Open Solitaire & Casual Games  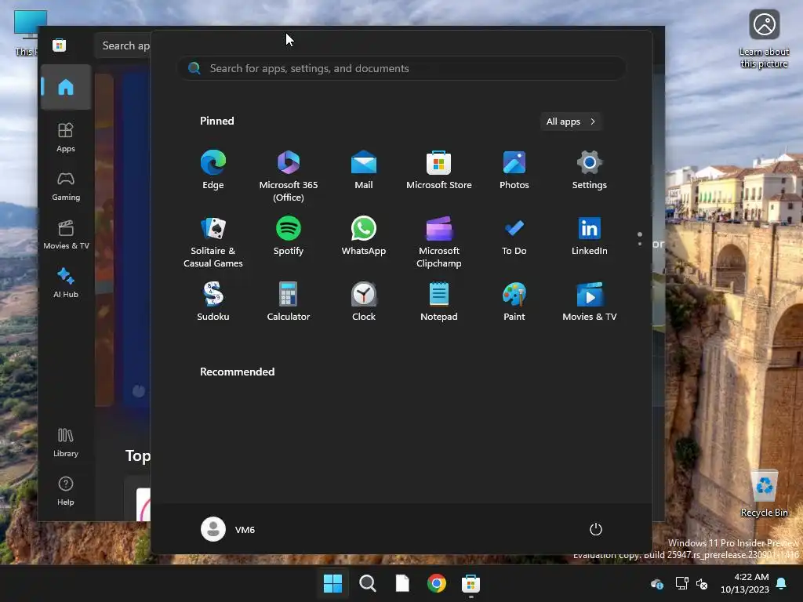pos(213,242)
